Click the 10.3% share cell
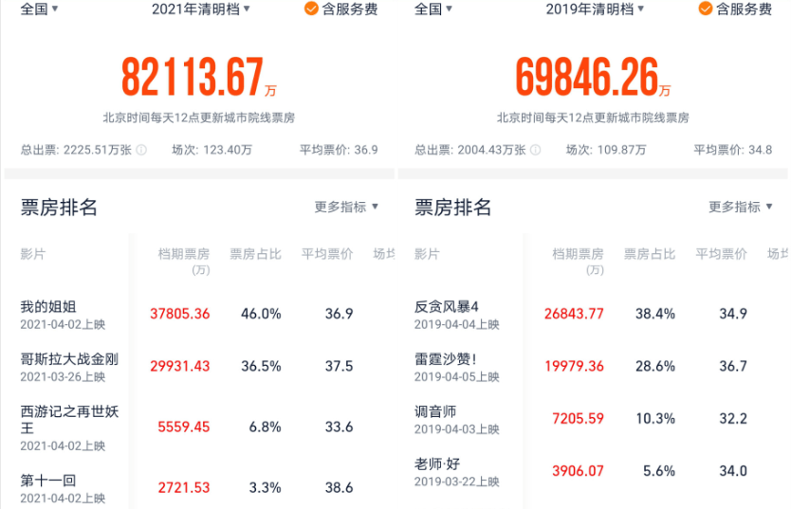Image resolution: width=791 pixels, height=509 pixels. pos(654,419)
